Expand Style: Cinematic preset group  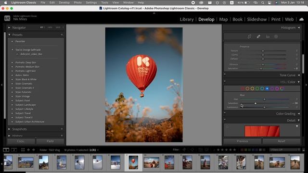[x=12, y=84]
